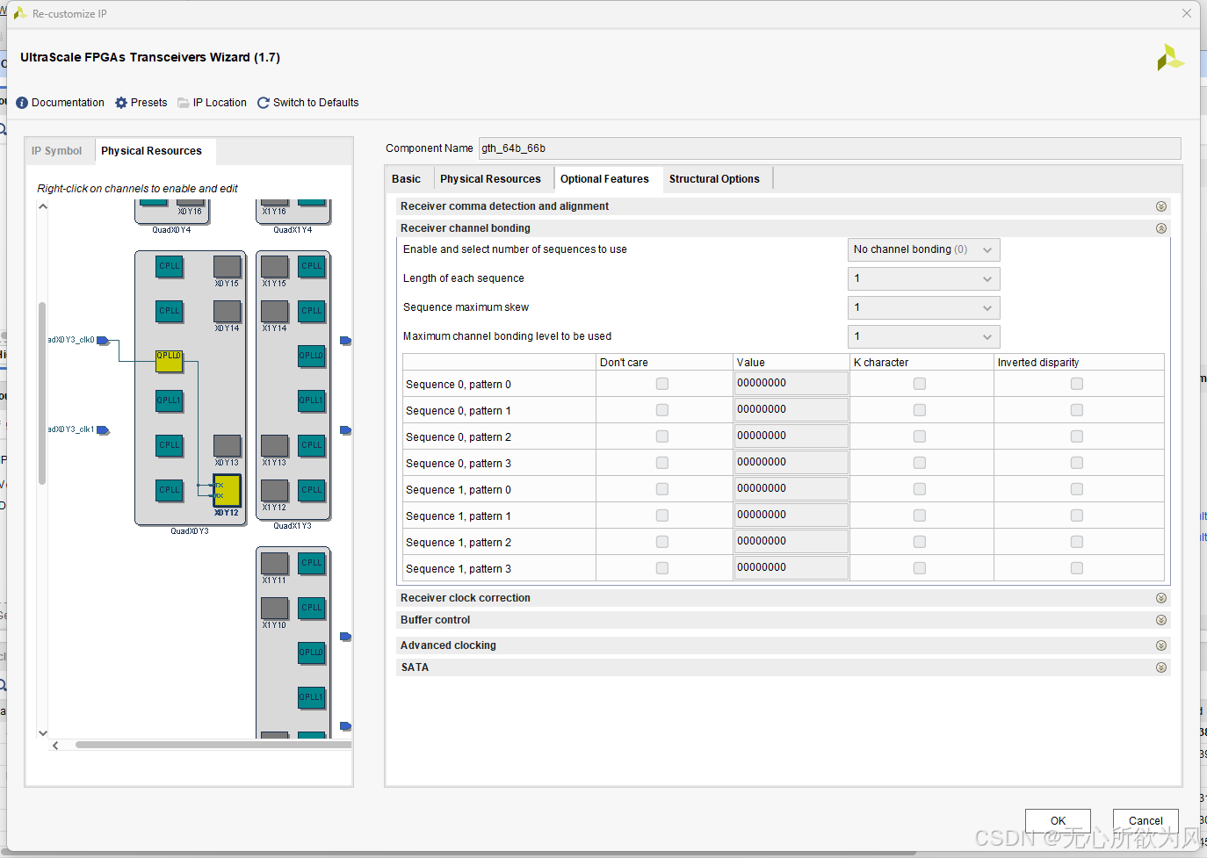The height and width of the screenshot is (858, 1207).
Task: Toggle K character for Sequence 1, pattern 2
Action: (920, 542)
